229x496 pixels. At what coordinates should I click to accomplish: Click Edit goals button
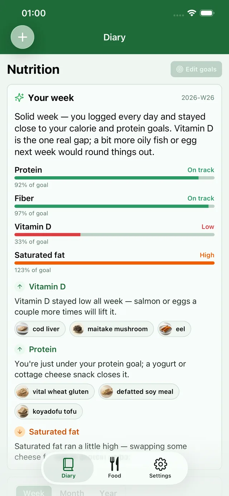196,69
